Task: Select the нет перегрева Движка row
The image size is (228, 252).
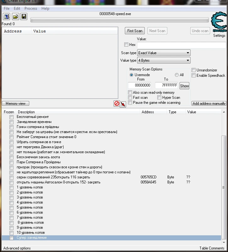Action: pyautogui.click(x=112, y=147)
